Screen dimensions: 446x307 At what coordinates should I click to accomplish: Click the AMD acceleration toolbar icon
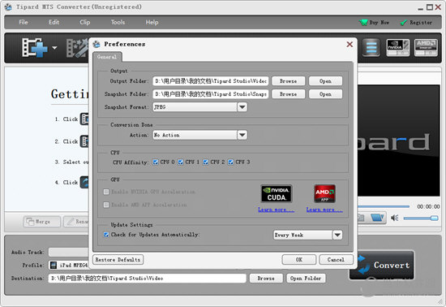coord(426,48)
